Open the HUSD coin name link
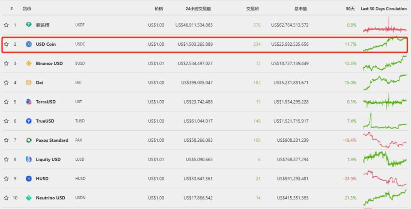This screenshot has height=209, width=411. [42, 179]
